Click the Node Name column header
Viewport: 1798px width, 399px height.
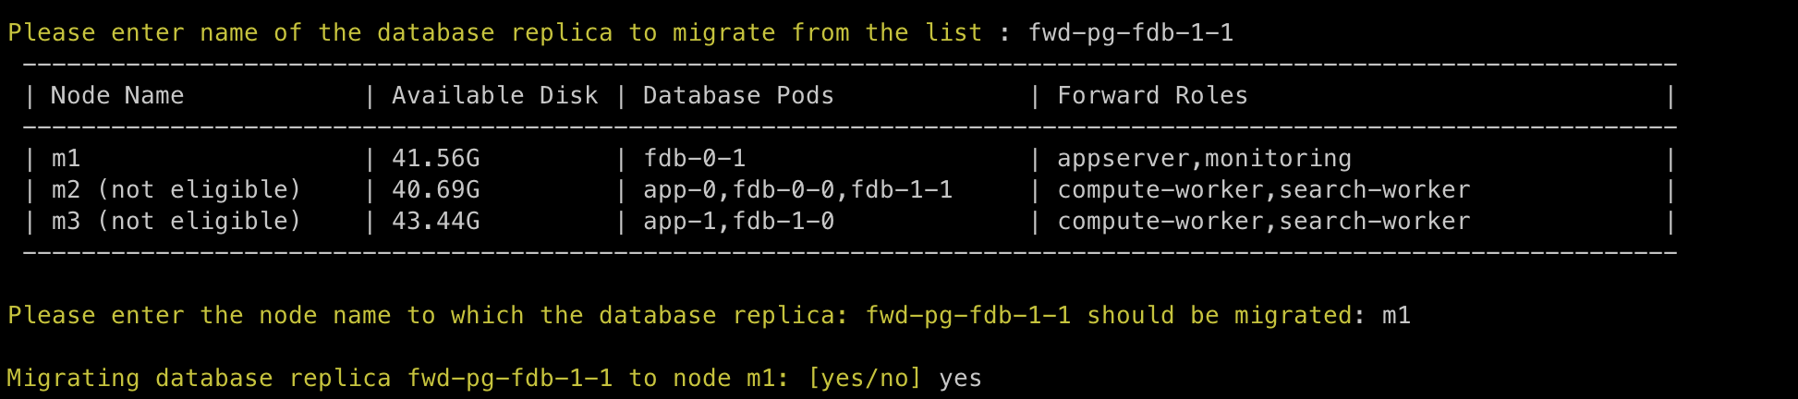(x=117, y=96)
